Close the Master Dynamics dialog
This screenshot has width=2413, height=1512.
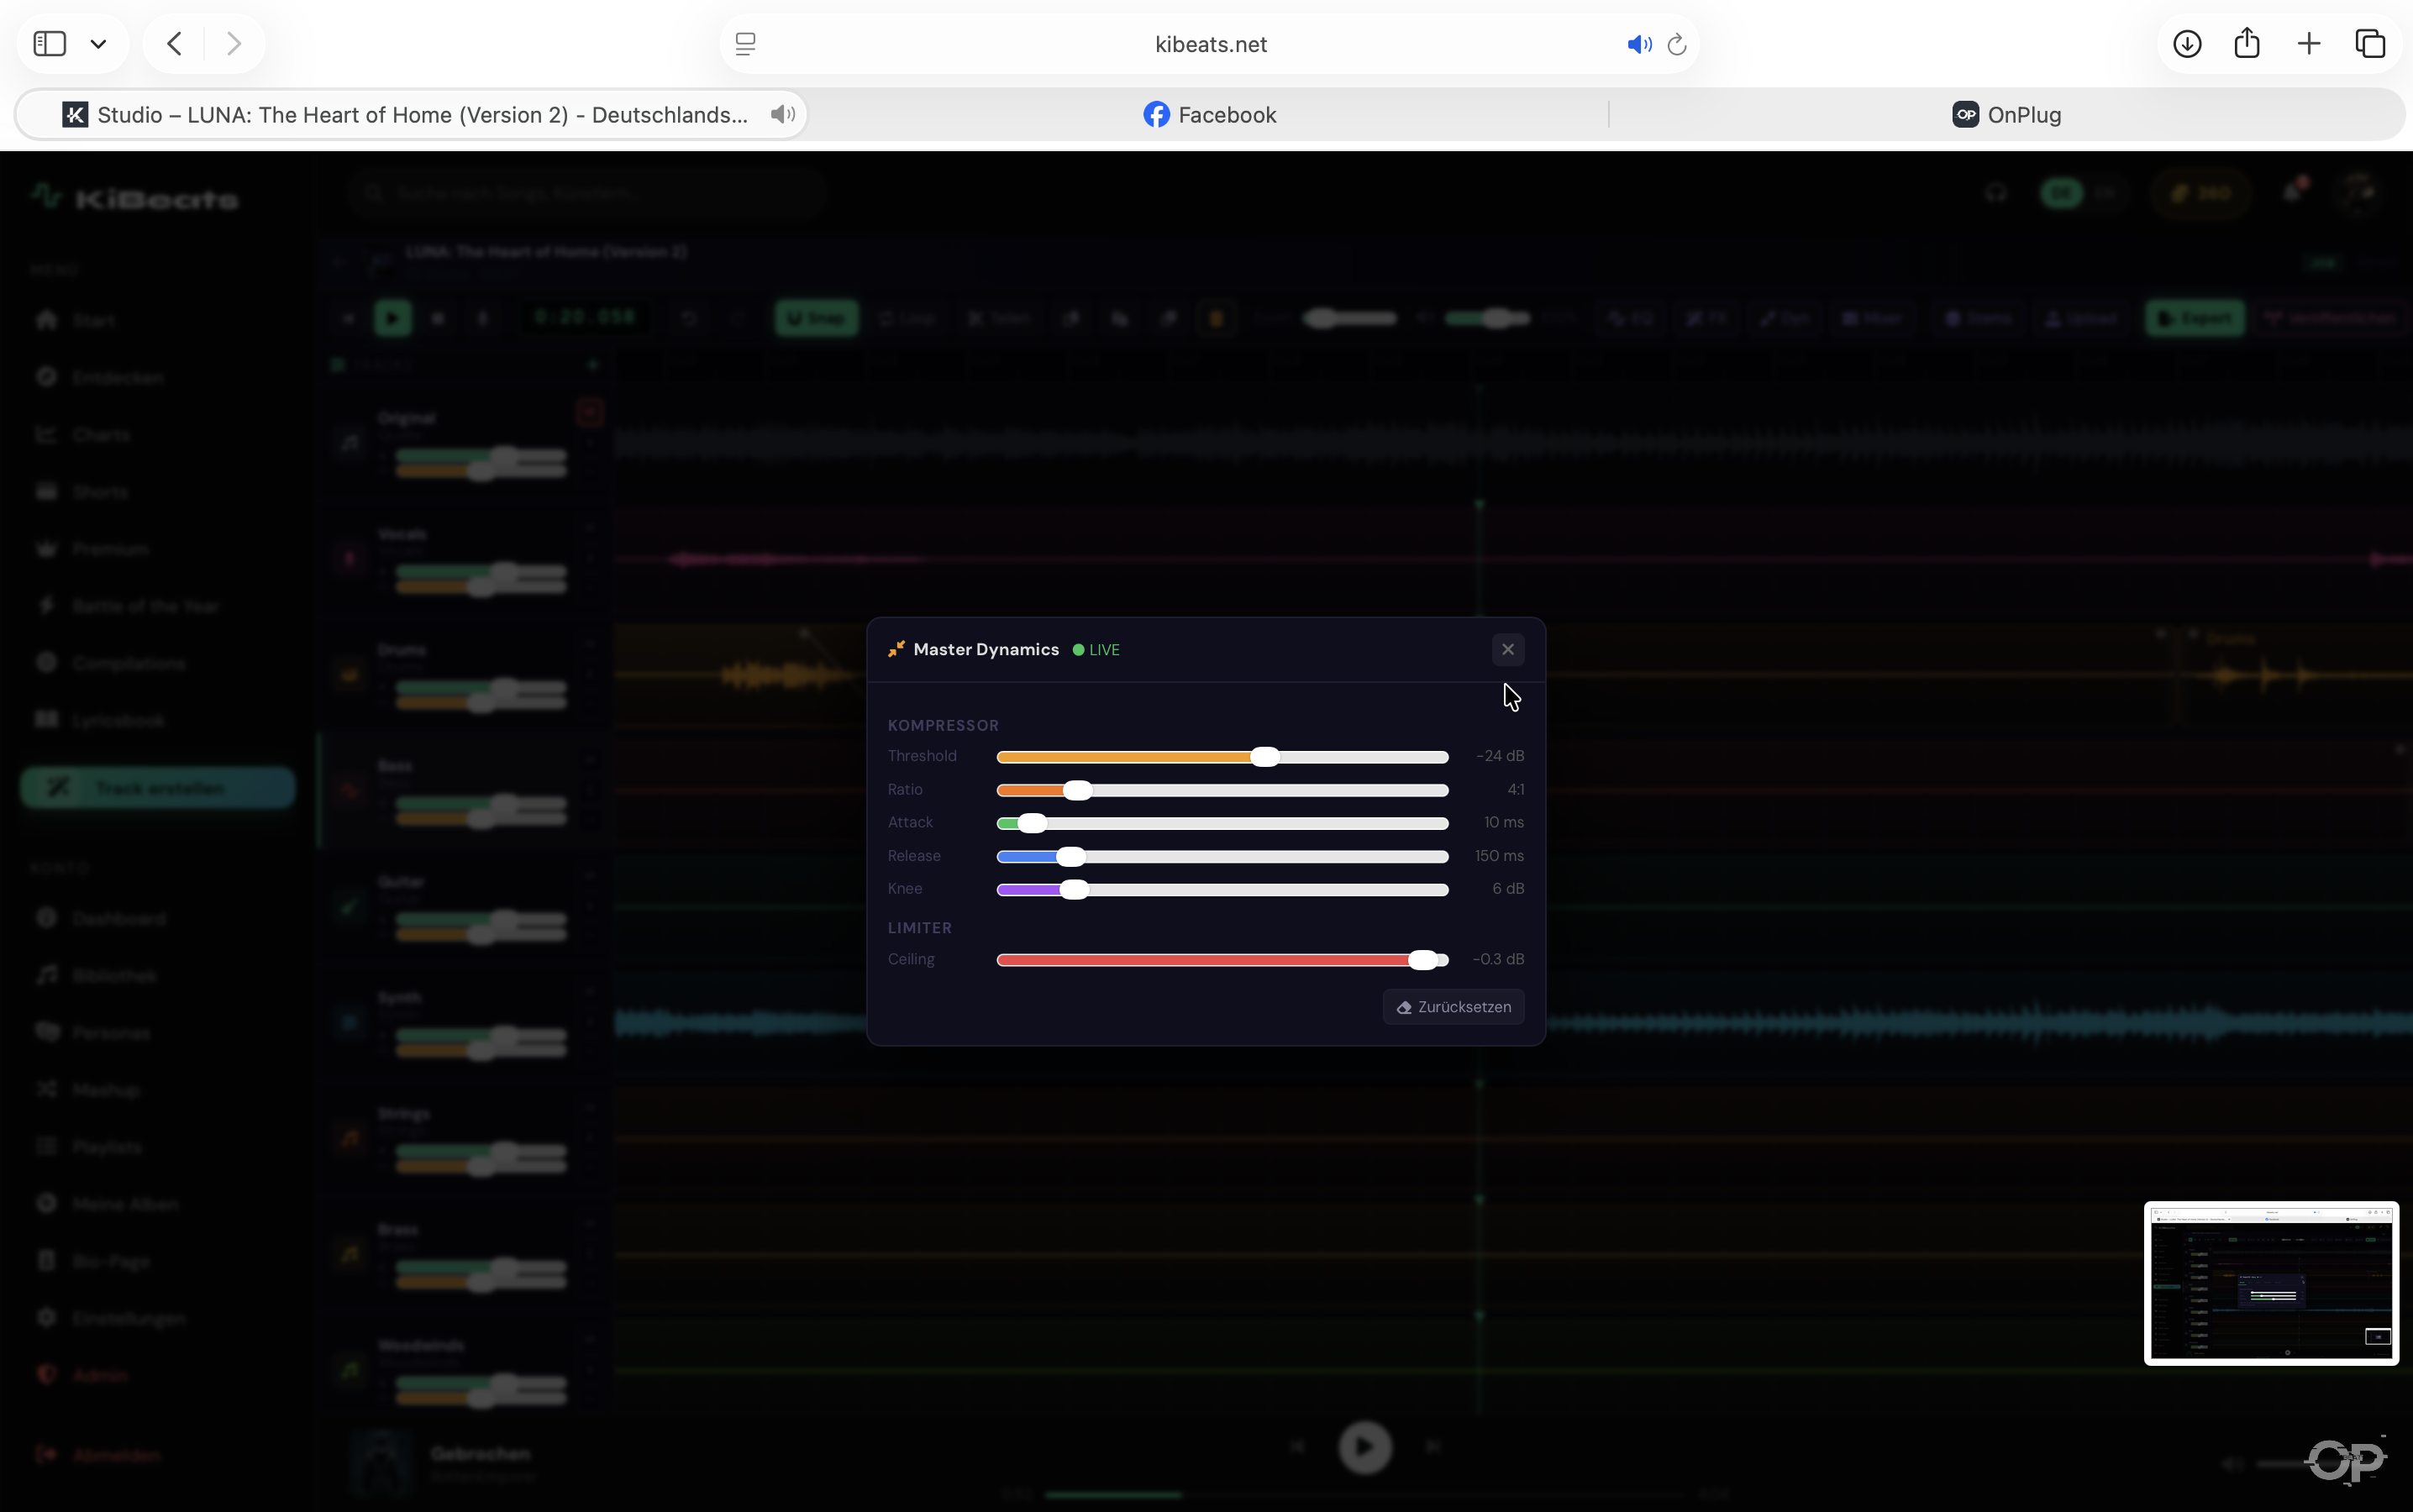(x=1508, y=650)
